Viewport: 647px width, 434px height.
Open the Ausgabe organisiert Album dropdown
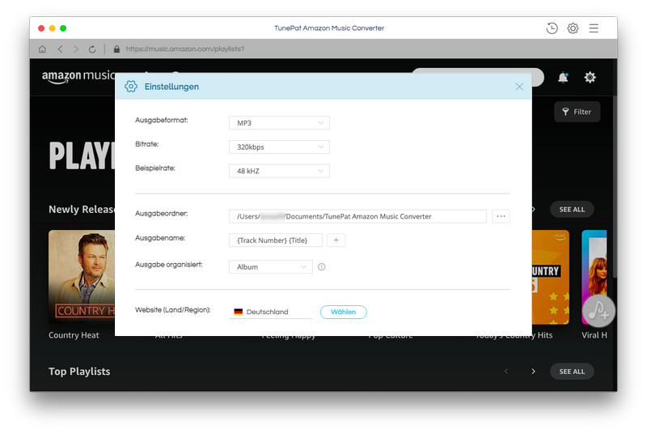(271, 266)
